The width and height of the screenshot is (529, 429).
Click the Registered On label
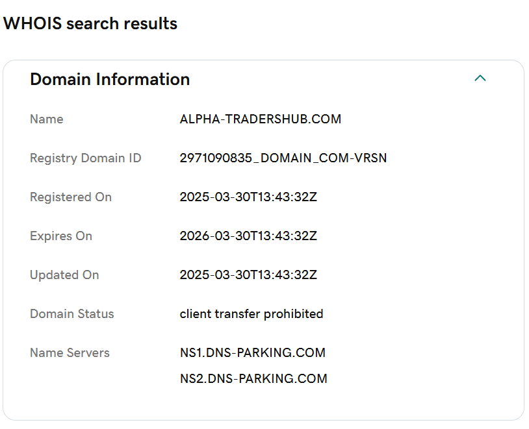71,197
